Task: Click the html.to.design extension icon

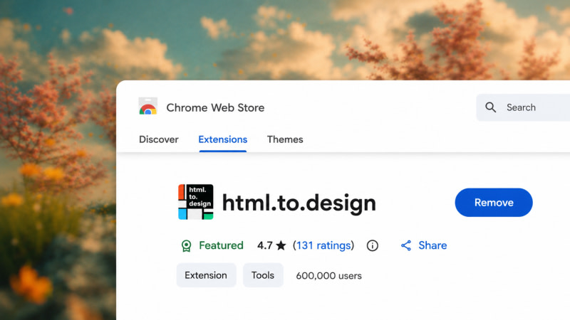Action: pos(195,202)
